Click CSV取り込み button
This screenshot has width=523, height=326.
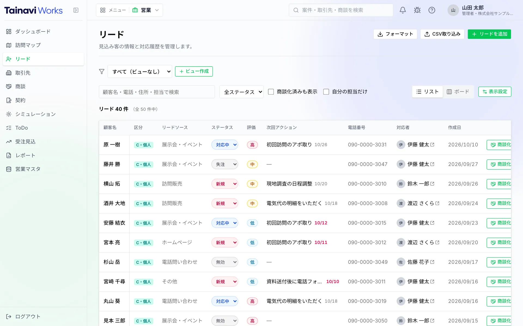point(442,34)
